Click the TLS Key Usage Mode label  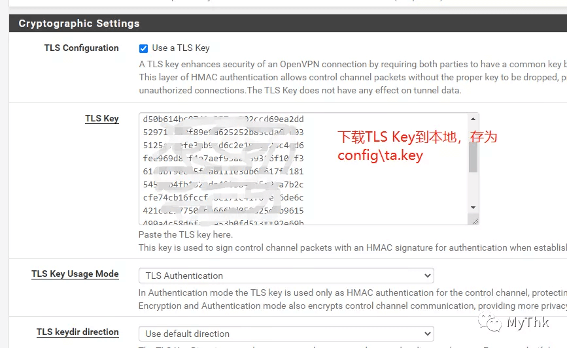(x=75, y=274)
